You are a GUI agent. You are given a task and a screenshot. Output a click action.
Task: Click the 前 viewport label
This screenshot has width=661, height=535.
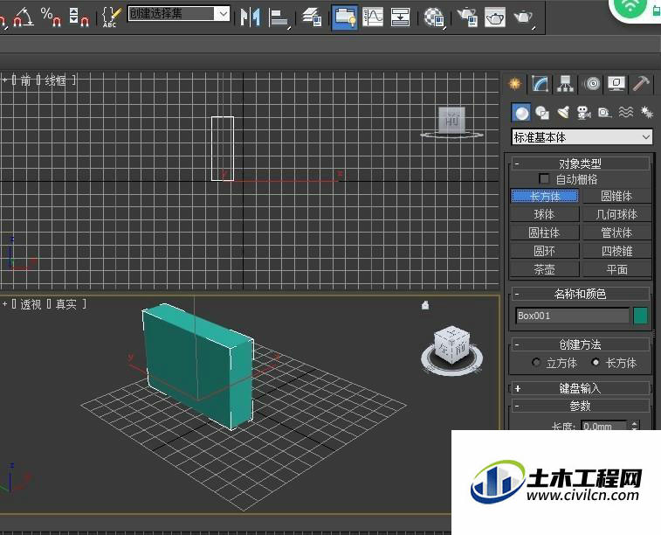click(25, 80)
